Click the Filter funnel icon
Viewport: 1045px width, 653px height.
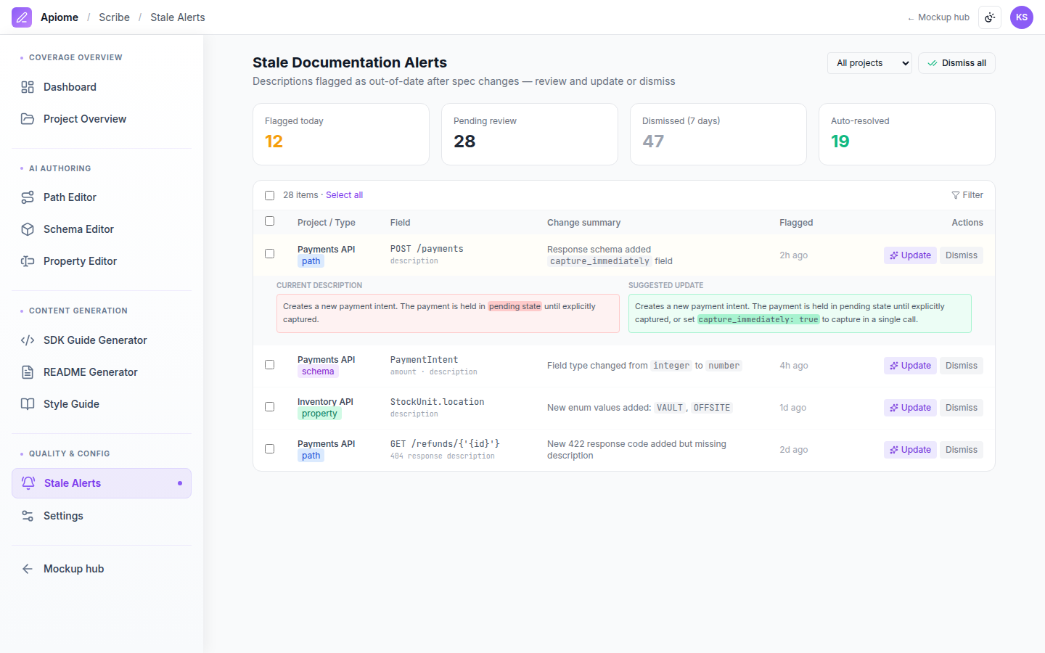pos(956,195)
